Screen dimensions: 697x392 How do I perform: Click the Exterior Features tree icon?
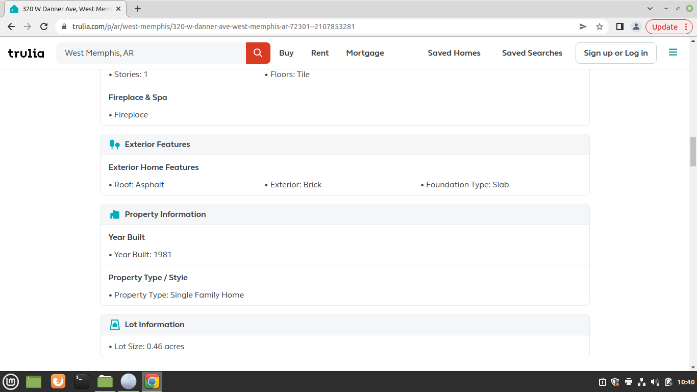coord(115,144)
